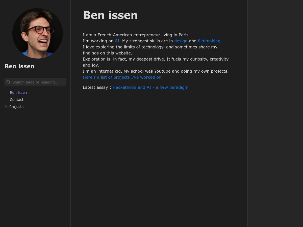Click the "I'm an internet kid" sentence
This screenshot has height=227, width=303.
[x=156, y=71]
